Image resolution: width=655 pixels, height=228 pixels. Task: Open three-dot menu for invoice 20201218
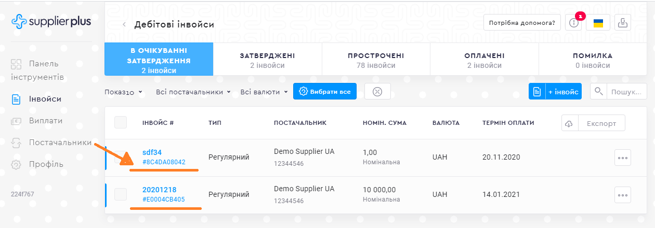622,195
